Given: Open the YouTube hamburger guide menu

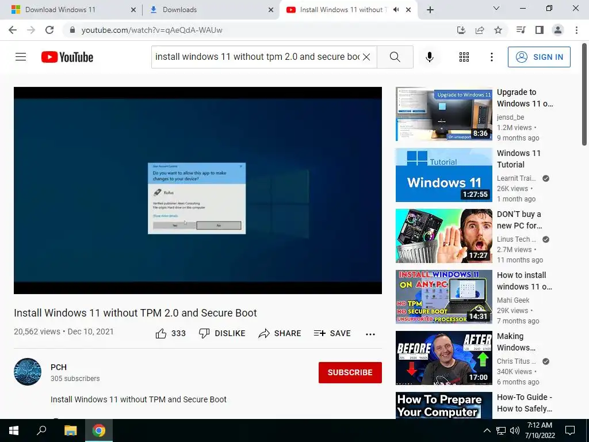Looking at the screenshot, I should 21,57.
